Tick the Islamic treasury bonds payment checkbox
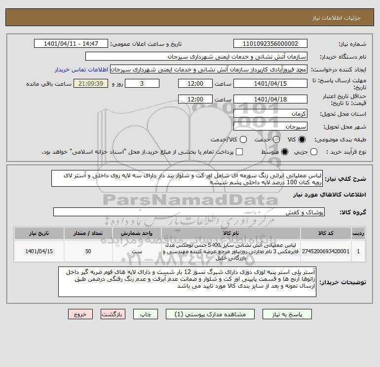 click(239, 152)
